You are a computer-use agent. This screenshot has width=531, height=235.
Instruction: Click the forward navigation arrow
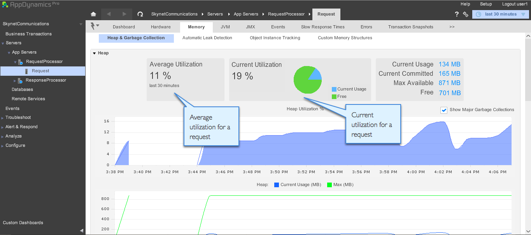tap(124, 14)
